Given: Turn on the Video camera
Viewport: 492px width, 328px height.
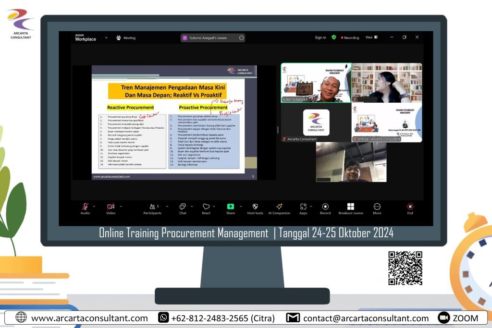Looking at the screenshot, I should coord(111,207).
